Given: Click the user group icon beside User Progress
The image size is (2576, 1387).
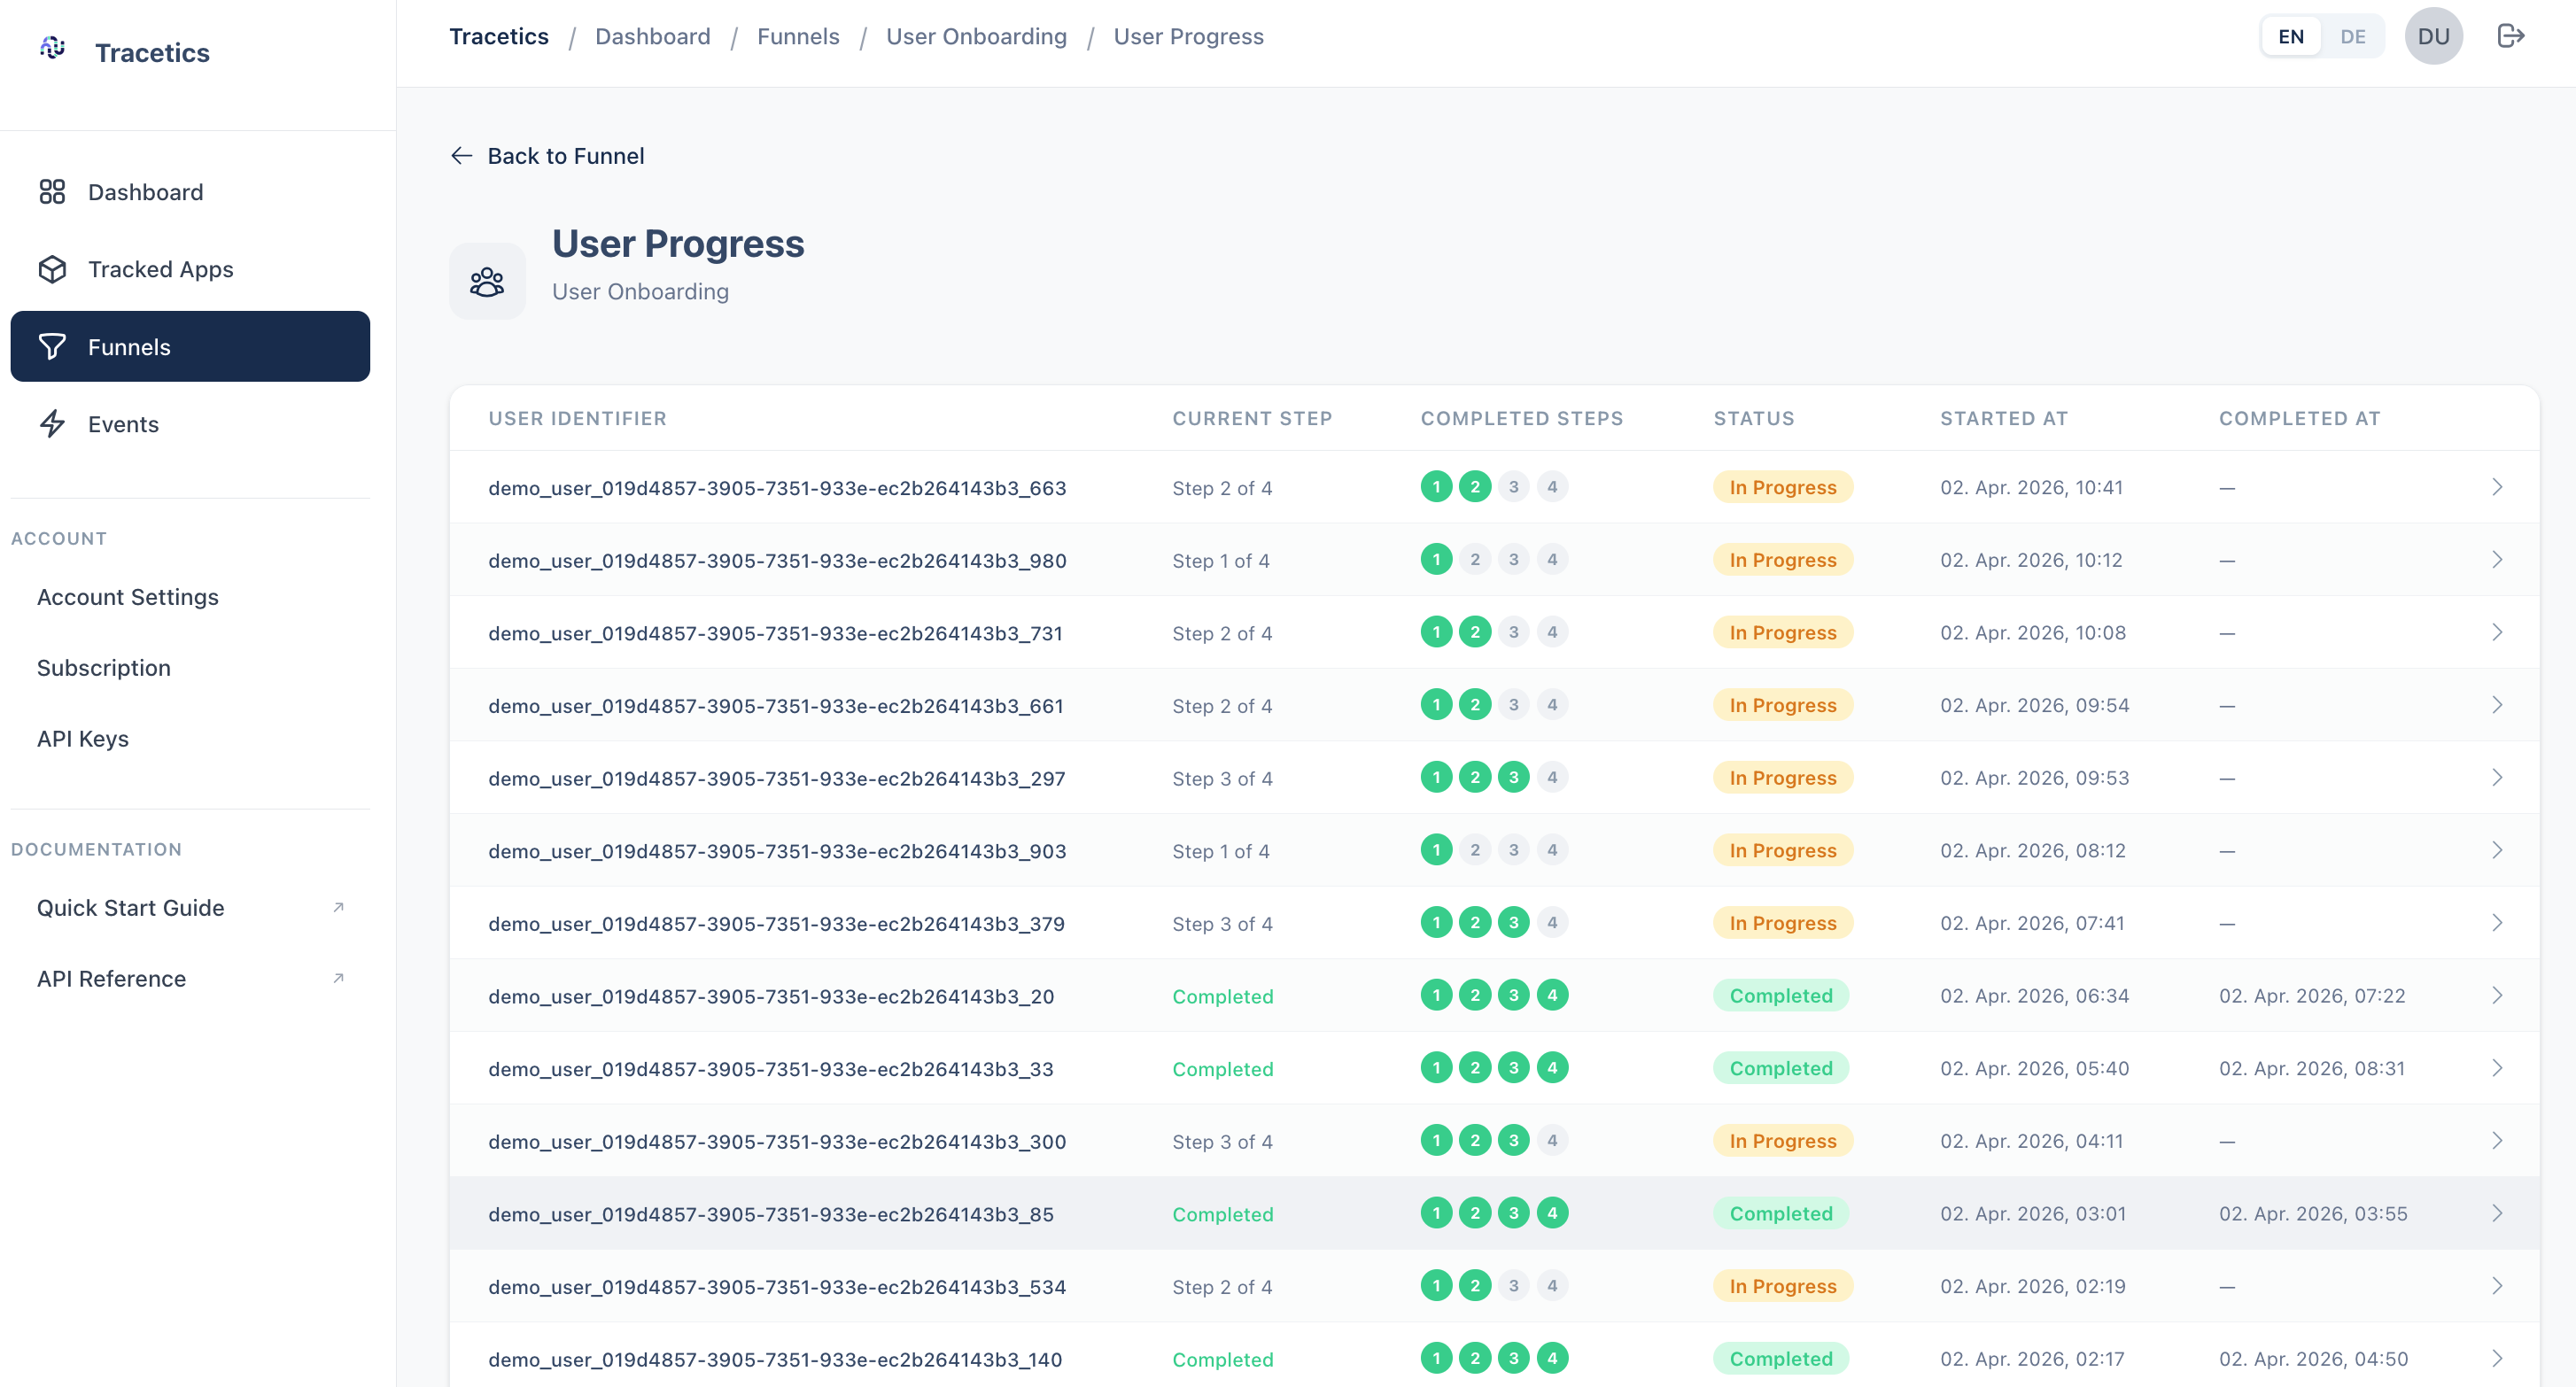Looking at the screenshot, I should pyautogui.click(x=487, y=282).
